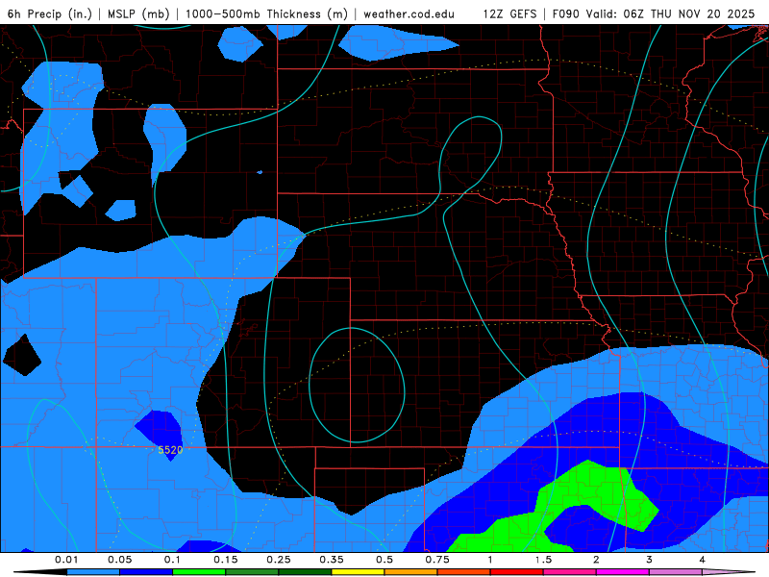Click the '12Z GEFS' model run text
The height and width of the screenshot is (577, 769).
(x=509, y=13)
